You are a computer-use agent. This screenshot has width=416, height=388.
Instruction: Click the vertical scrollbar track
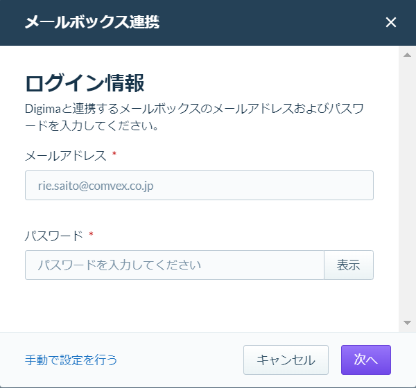tap(407, 189)
